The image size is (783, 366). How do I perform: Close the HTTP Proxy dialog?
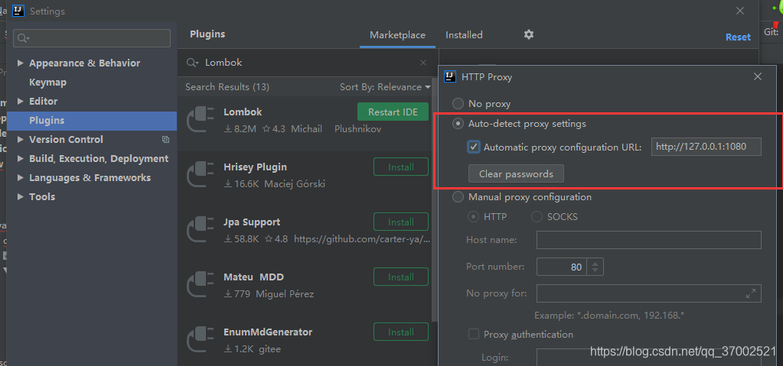point(758,76)
